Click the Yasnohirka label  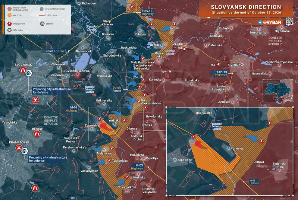[x=9, y=123]
